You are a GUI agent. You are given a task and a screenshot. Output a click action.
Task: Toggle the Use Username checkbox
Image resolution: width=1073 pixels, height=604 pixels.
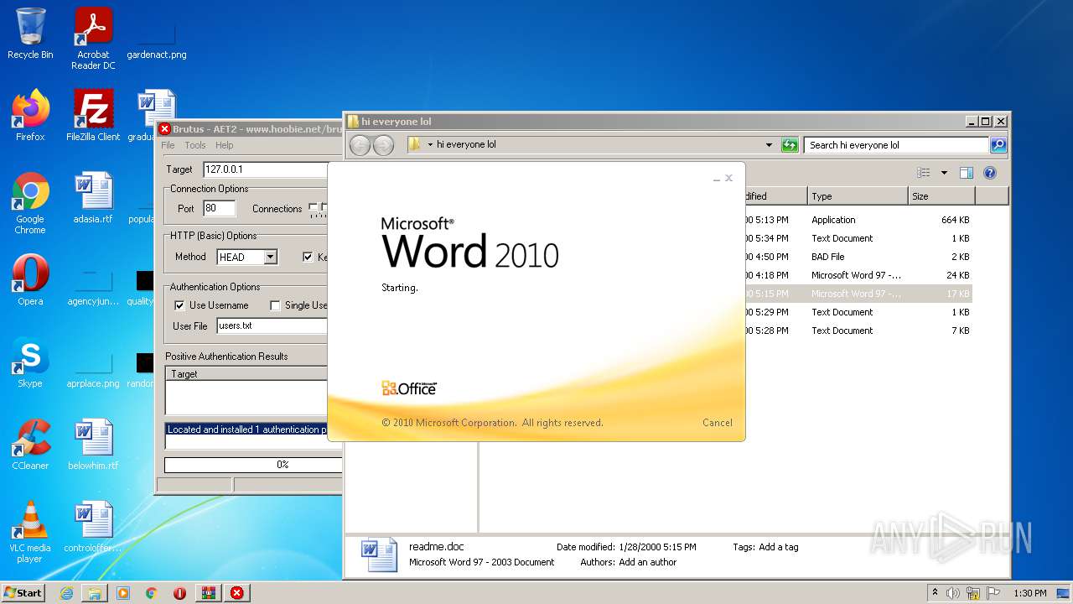pyautogui.click(x=179, y=305)
